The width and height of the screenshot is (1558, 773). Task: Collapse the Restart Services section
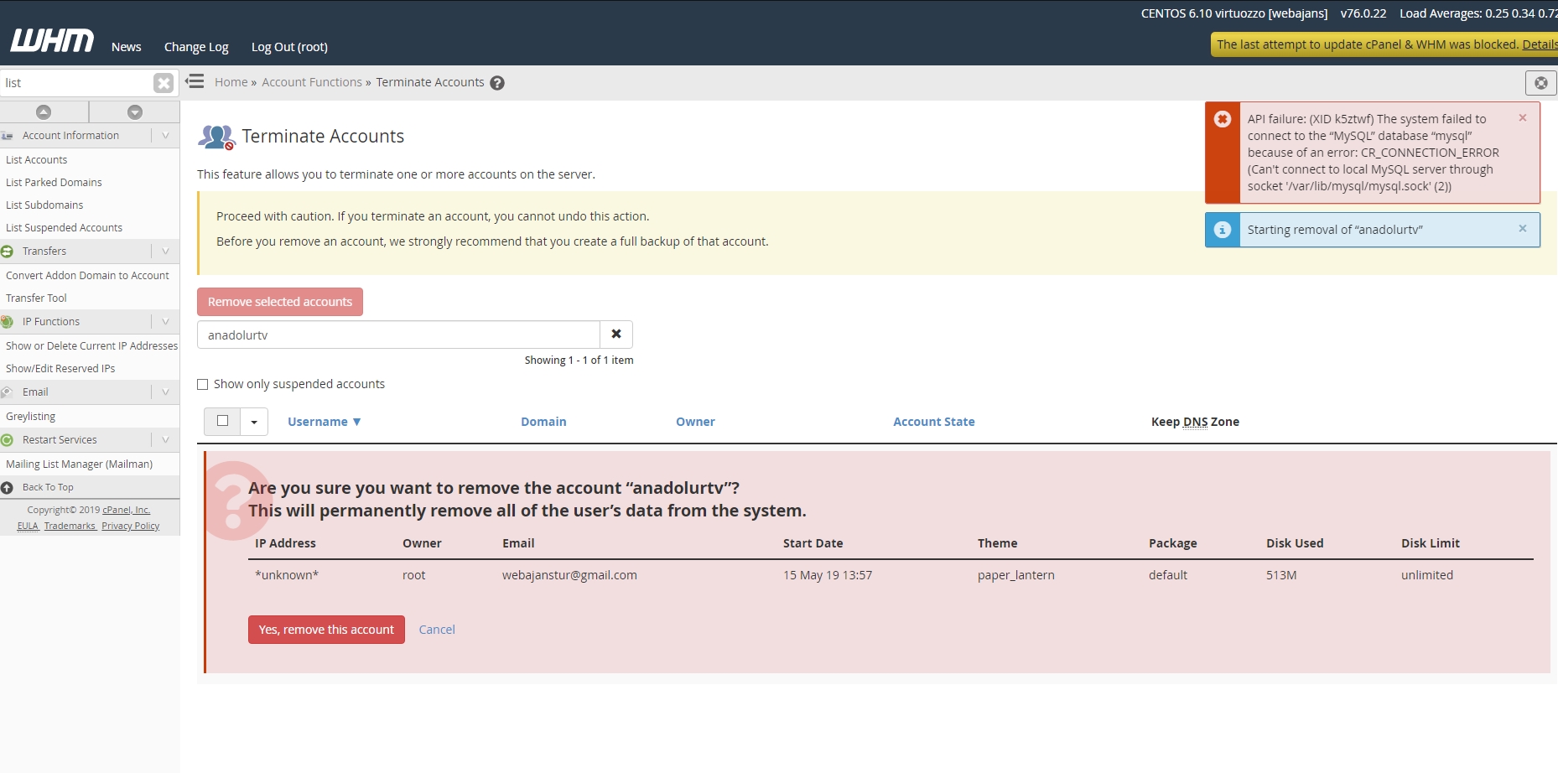point(165,440)
